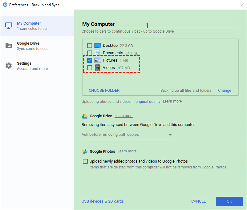This screenshot has height=210, width=247.
Task: Click the Google Photos pinwheel icon
Action: click(84, 151)
